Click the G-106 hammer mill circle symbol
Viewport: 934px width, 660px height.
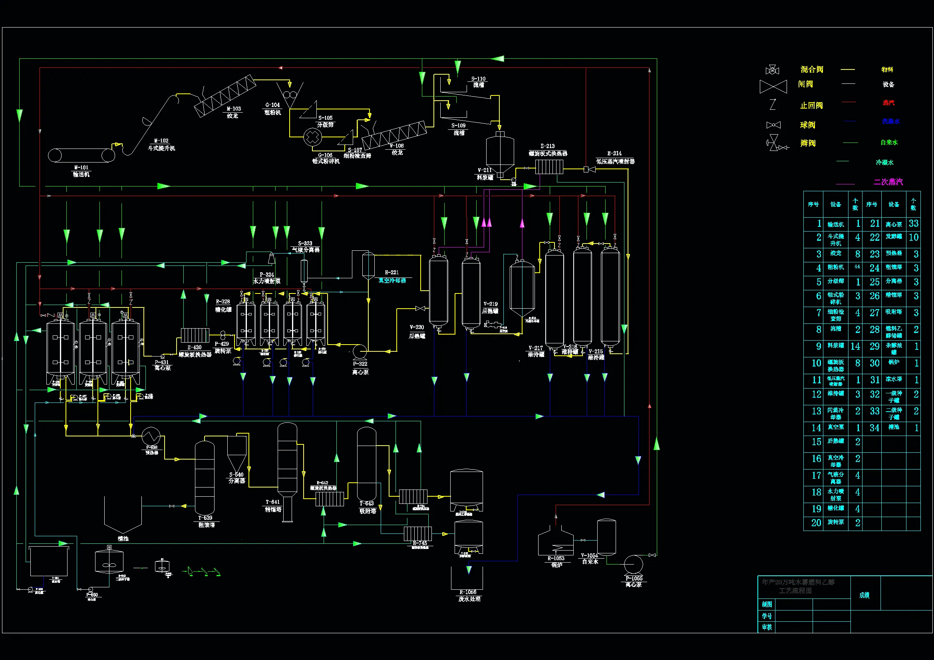tap(312, 137)
